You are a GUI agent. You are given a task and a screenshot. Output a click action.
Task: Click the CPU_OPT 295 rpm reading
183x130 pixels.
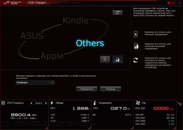(170, 115)
